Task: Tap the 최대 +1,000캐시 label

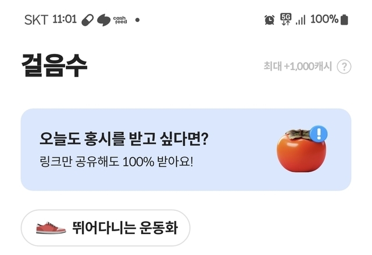Action: coord(297,67)
